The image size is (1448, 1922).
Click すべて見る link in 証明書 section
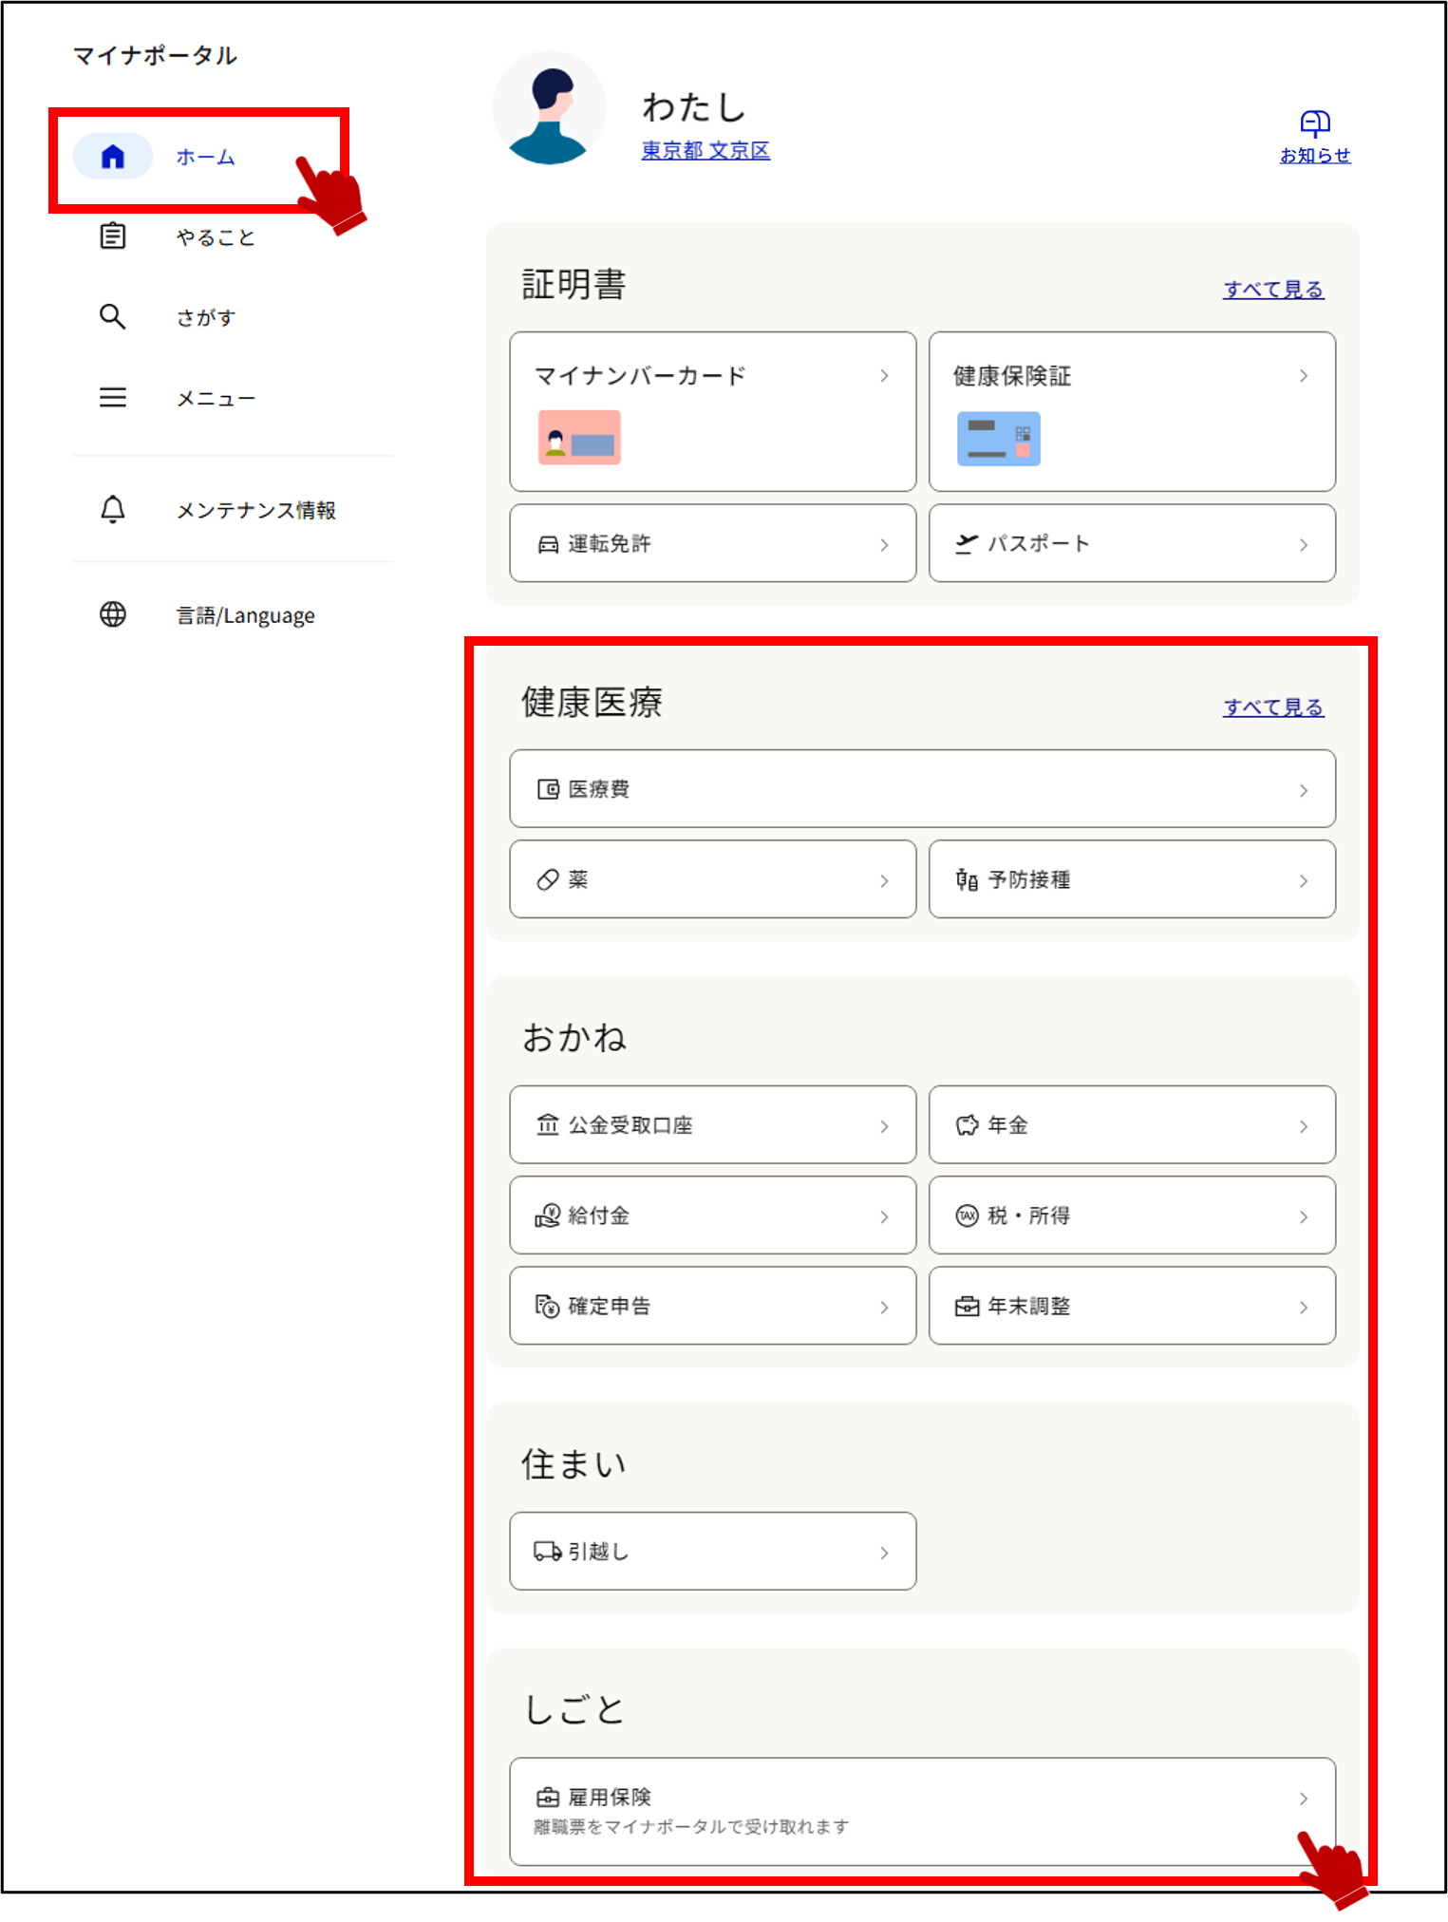1273,289
